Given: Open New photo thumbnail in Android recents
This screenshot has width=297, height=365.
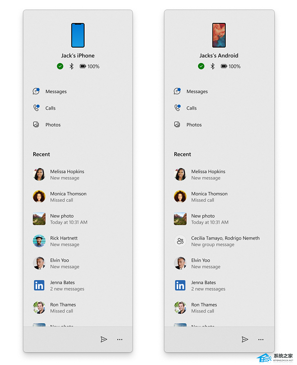Looking at the screenshot, I should coord(180,219).
